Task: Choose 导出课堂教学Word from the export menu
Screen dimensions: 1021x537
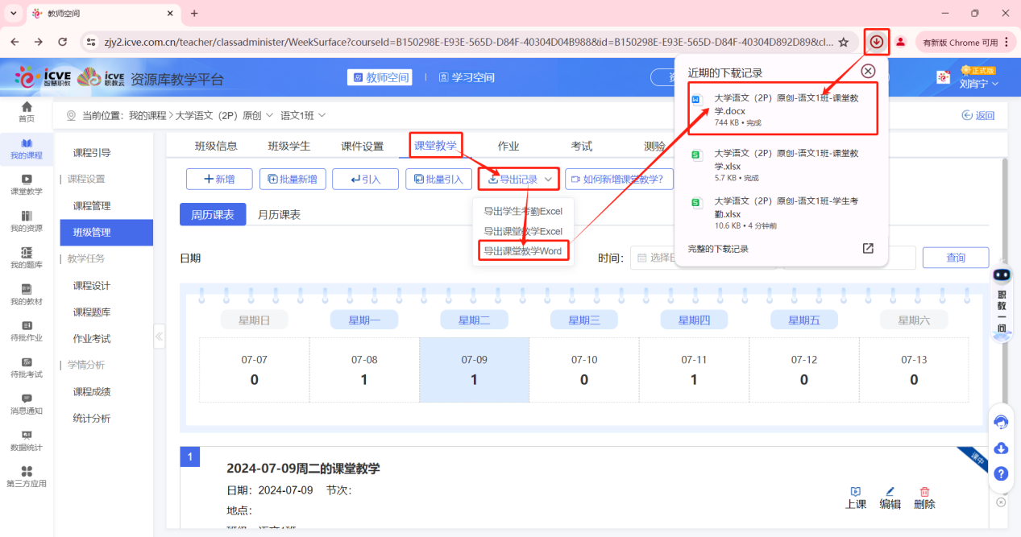Action: pos(523,250)
